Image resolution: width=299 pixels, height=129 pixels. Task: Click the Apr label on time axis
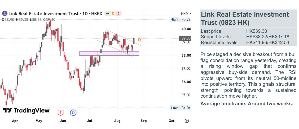pyautogui.click(x=15, y=121)
